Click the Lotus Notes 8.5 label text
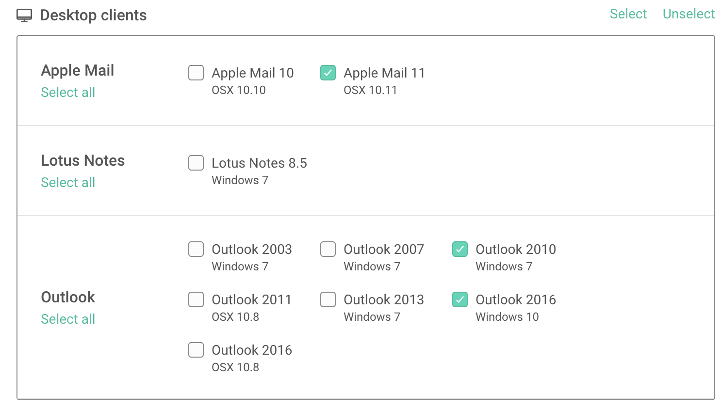Viewport: 722px width, 408px height. pyautogui.click(x=260, y=163)
